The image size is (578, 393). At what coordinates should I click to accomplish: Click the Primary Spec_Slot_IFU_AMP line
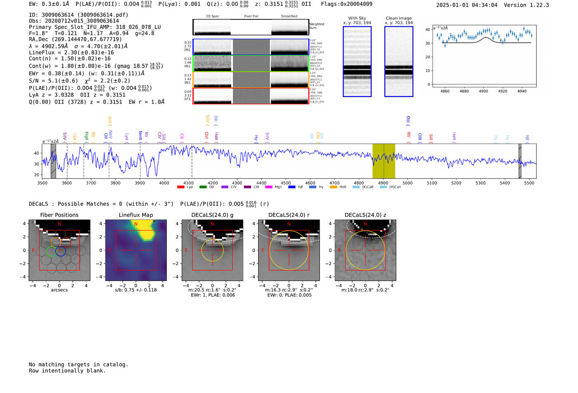[x=95, y=27]
